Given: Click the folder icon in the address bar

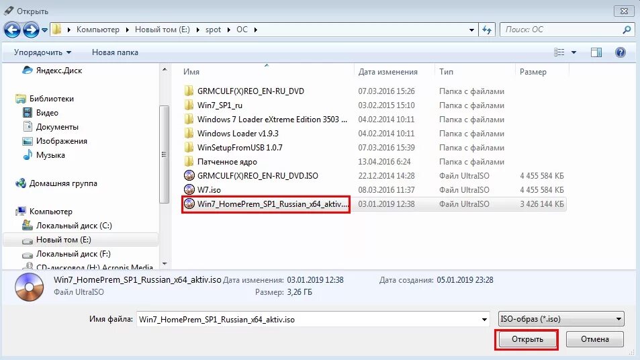Looking at the screenshot, I should (57, 30).
